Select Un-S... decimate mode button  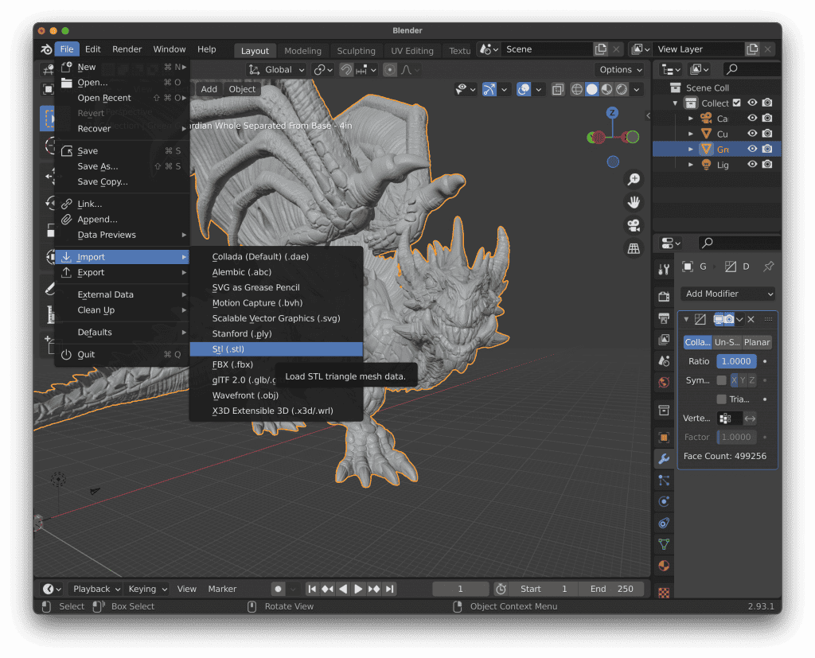click(727, 342)
